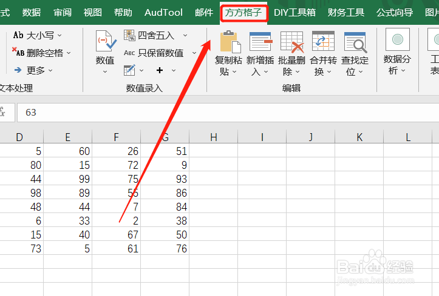Open the 帮助 ribbon tab
The image size is (439, 296).
click(x=123, y=13)
